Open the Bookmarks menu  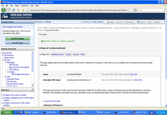[25, 5]
